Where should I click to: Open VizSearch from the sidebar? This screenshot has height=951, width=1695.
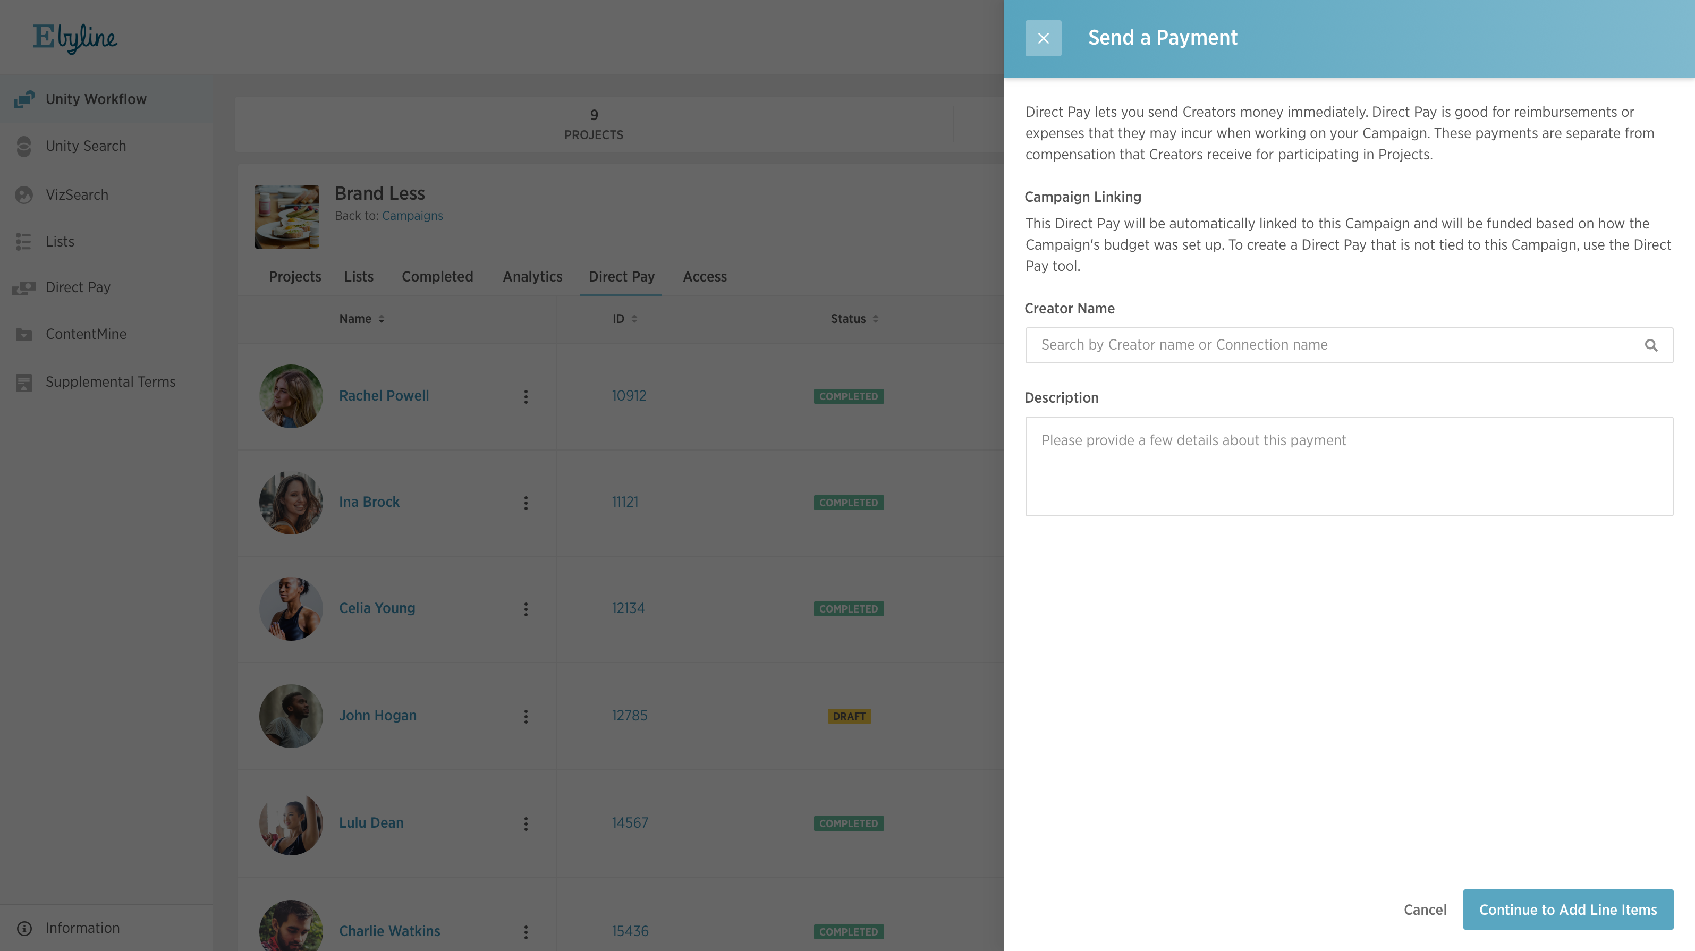tap(77, 195)
